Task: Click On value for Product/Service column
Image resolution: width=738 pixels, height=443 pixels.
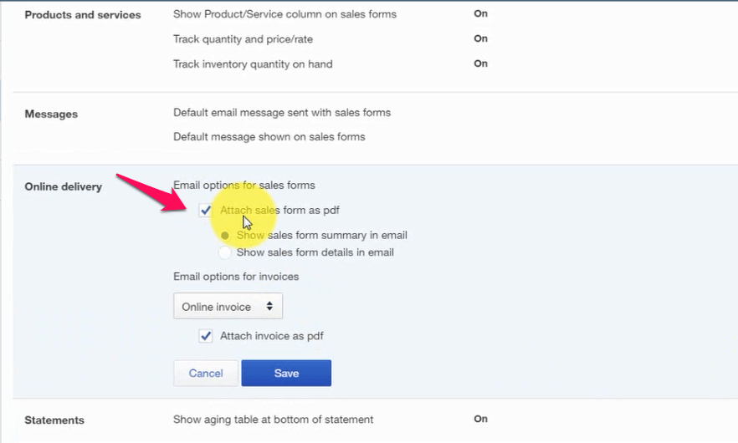Action: [x=480, y=13]
